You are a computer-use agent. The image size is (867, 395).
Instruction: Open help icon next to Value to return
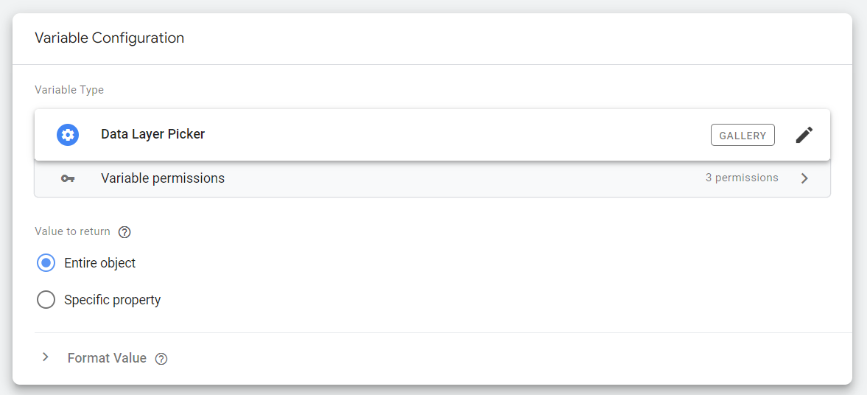124,232
